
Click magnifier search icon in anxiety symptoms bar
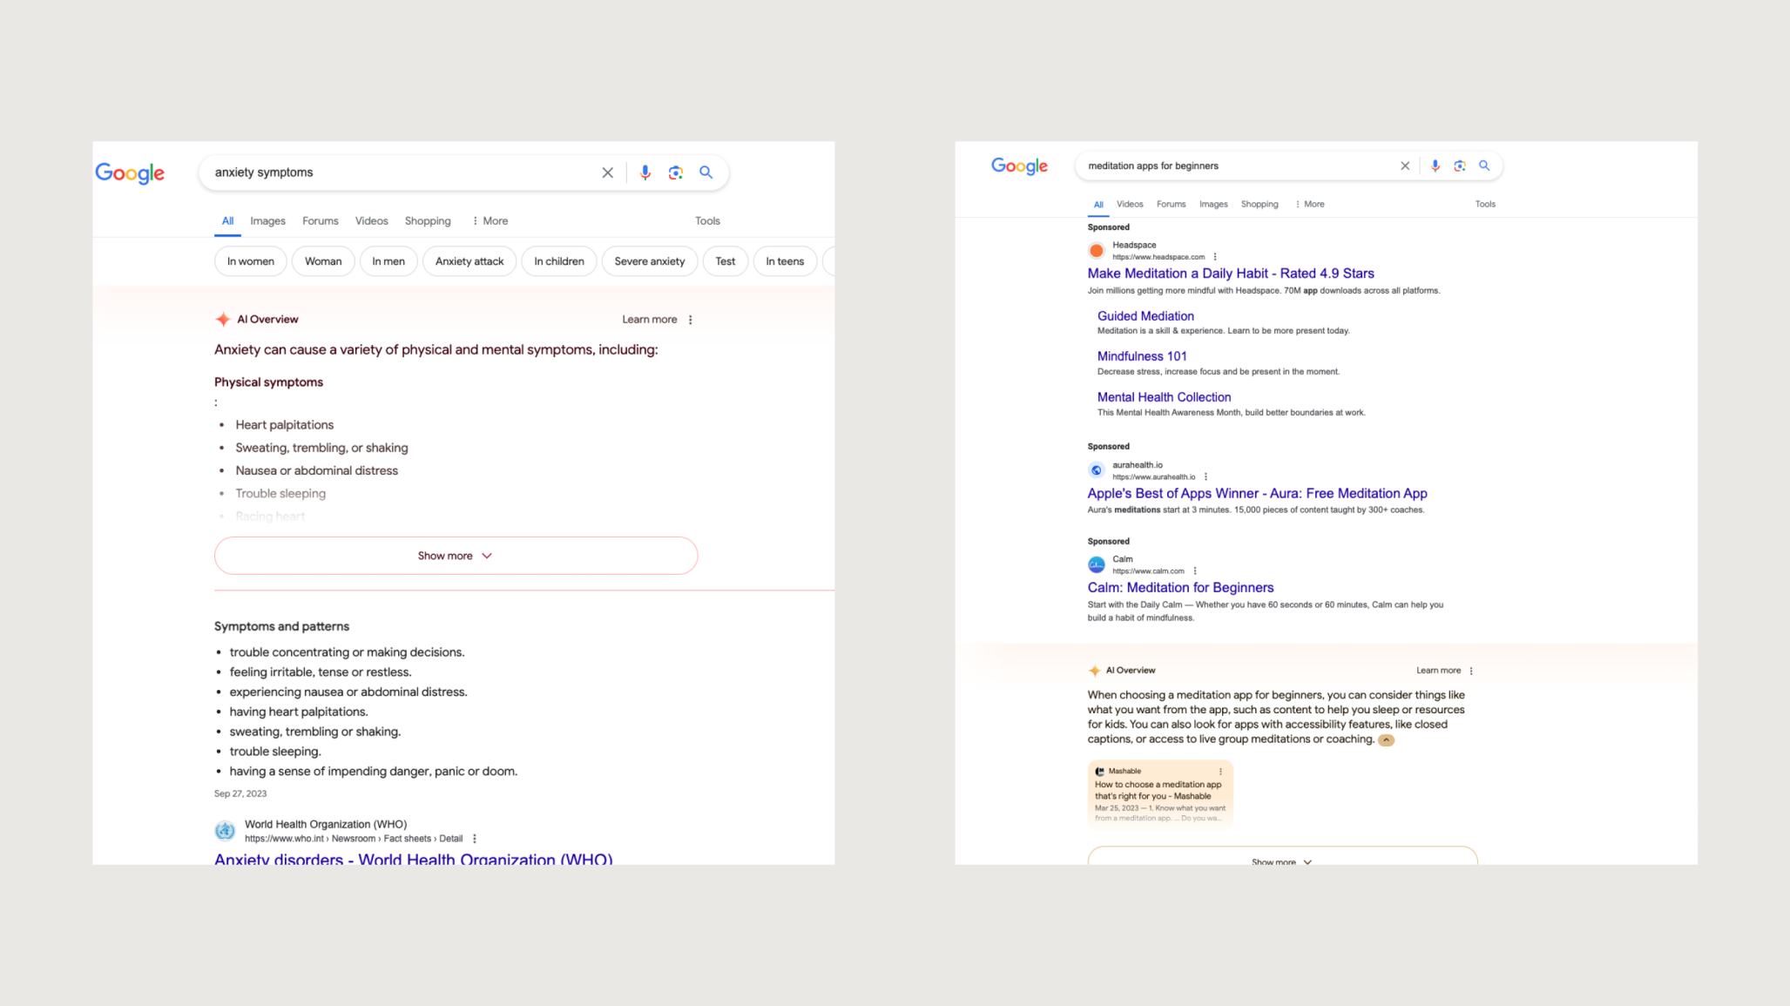click(706, 172)
